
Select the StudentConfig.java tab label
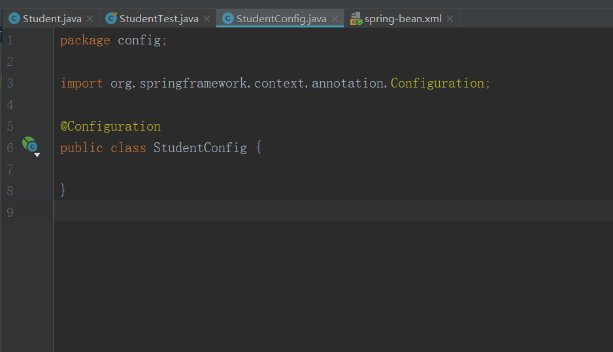coord(281,18)
